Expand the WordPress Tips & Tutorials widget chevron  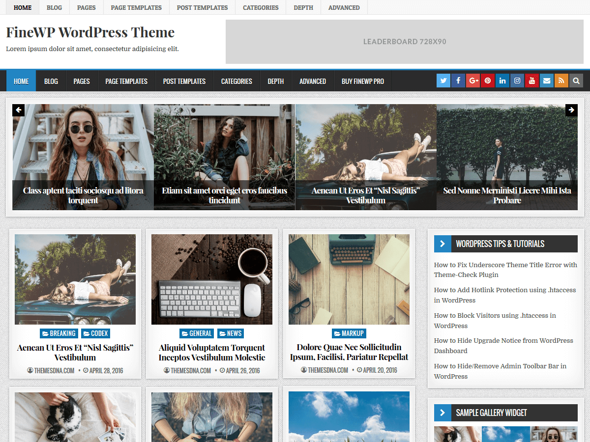click(x=442, y=244)
